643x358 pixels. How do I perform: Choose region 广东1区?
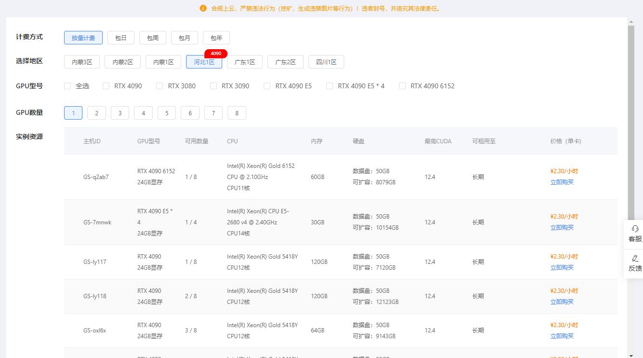[245, 62]
